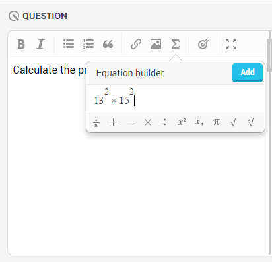
Task: Click inside the equation input field
Action: pos(176,99)
